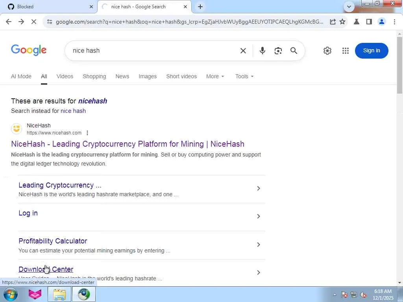The image size is (403, 302).
Task: Open Leading Cryptocurrency sitelink
Action: coord(60,185)
